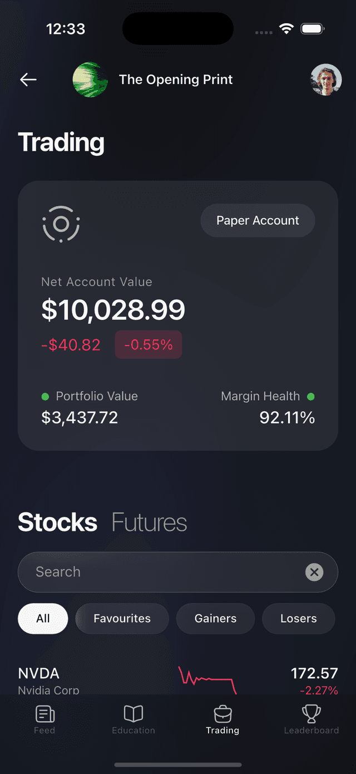The image size is (356, 774).
Task: Open The Opening Print channel avatar
Action: coord(90,80)
